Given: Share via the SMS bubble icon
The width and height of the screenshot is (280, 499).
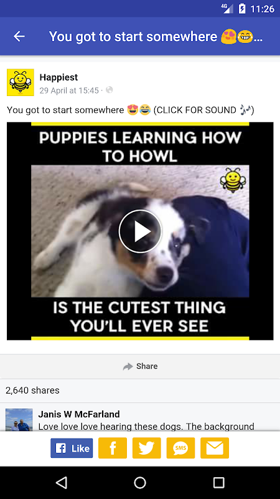Looking at the screenshot, I should coord(180,448).
